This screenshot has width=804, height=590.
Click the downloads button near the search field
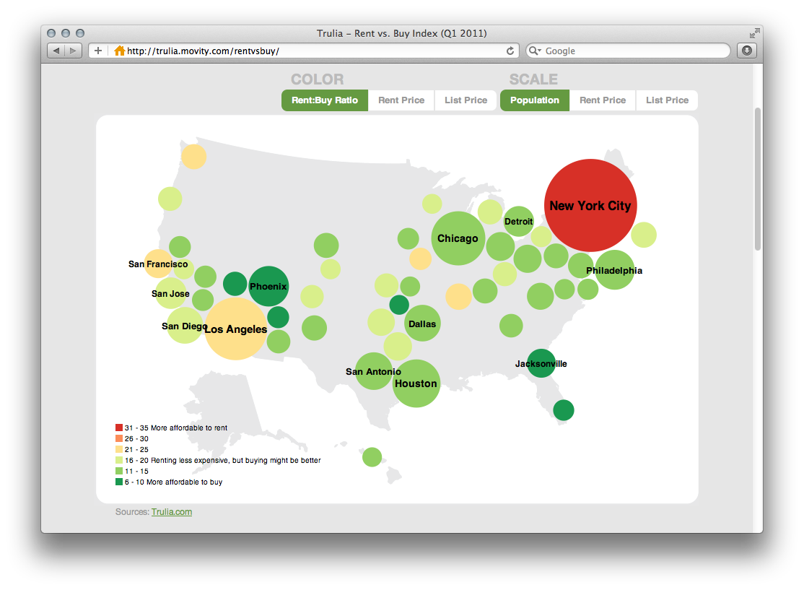tap(746, 51)
